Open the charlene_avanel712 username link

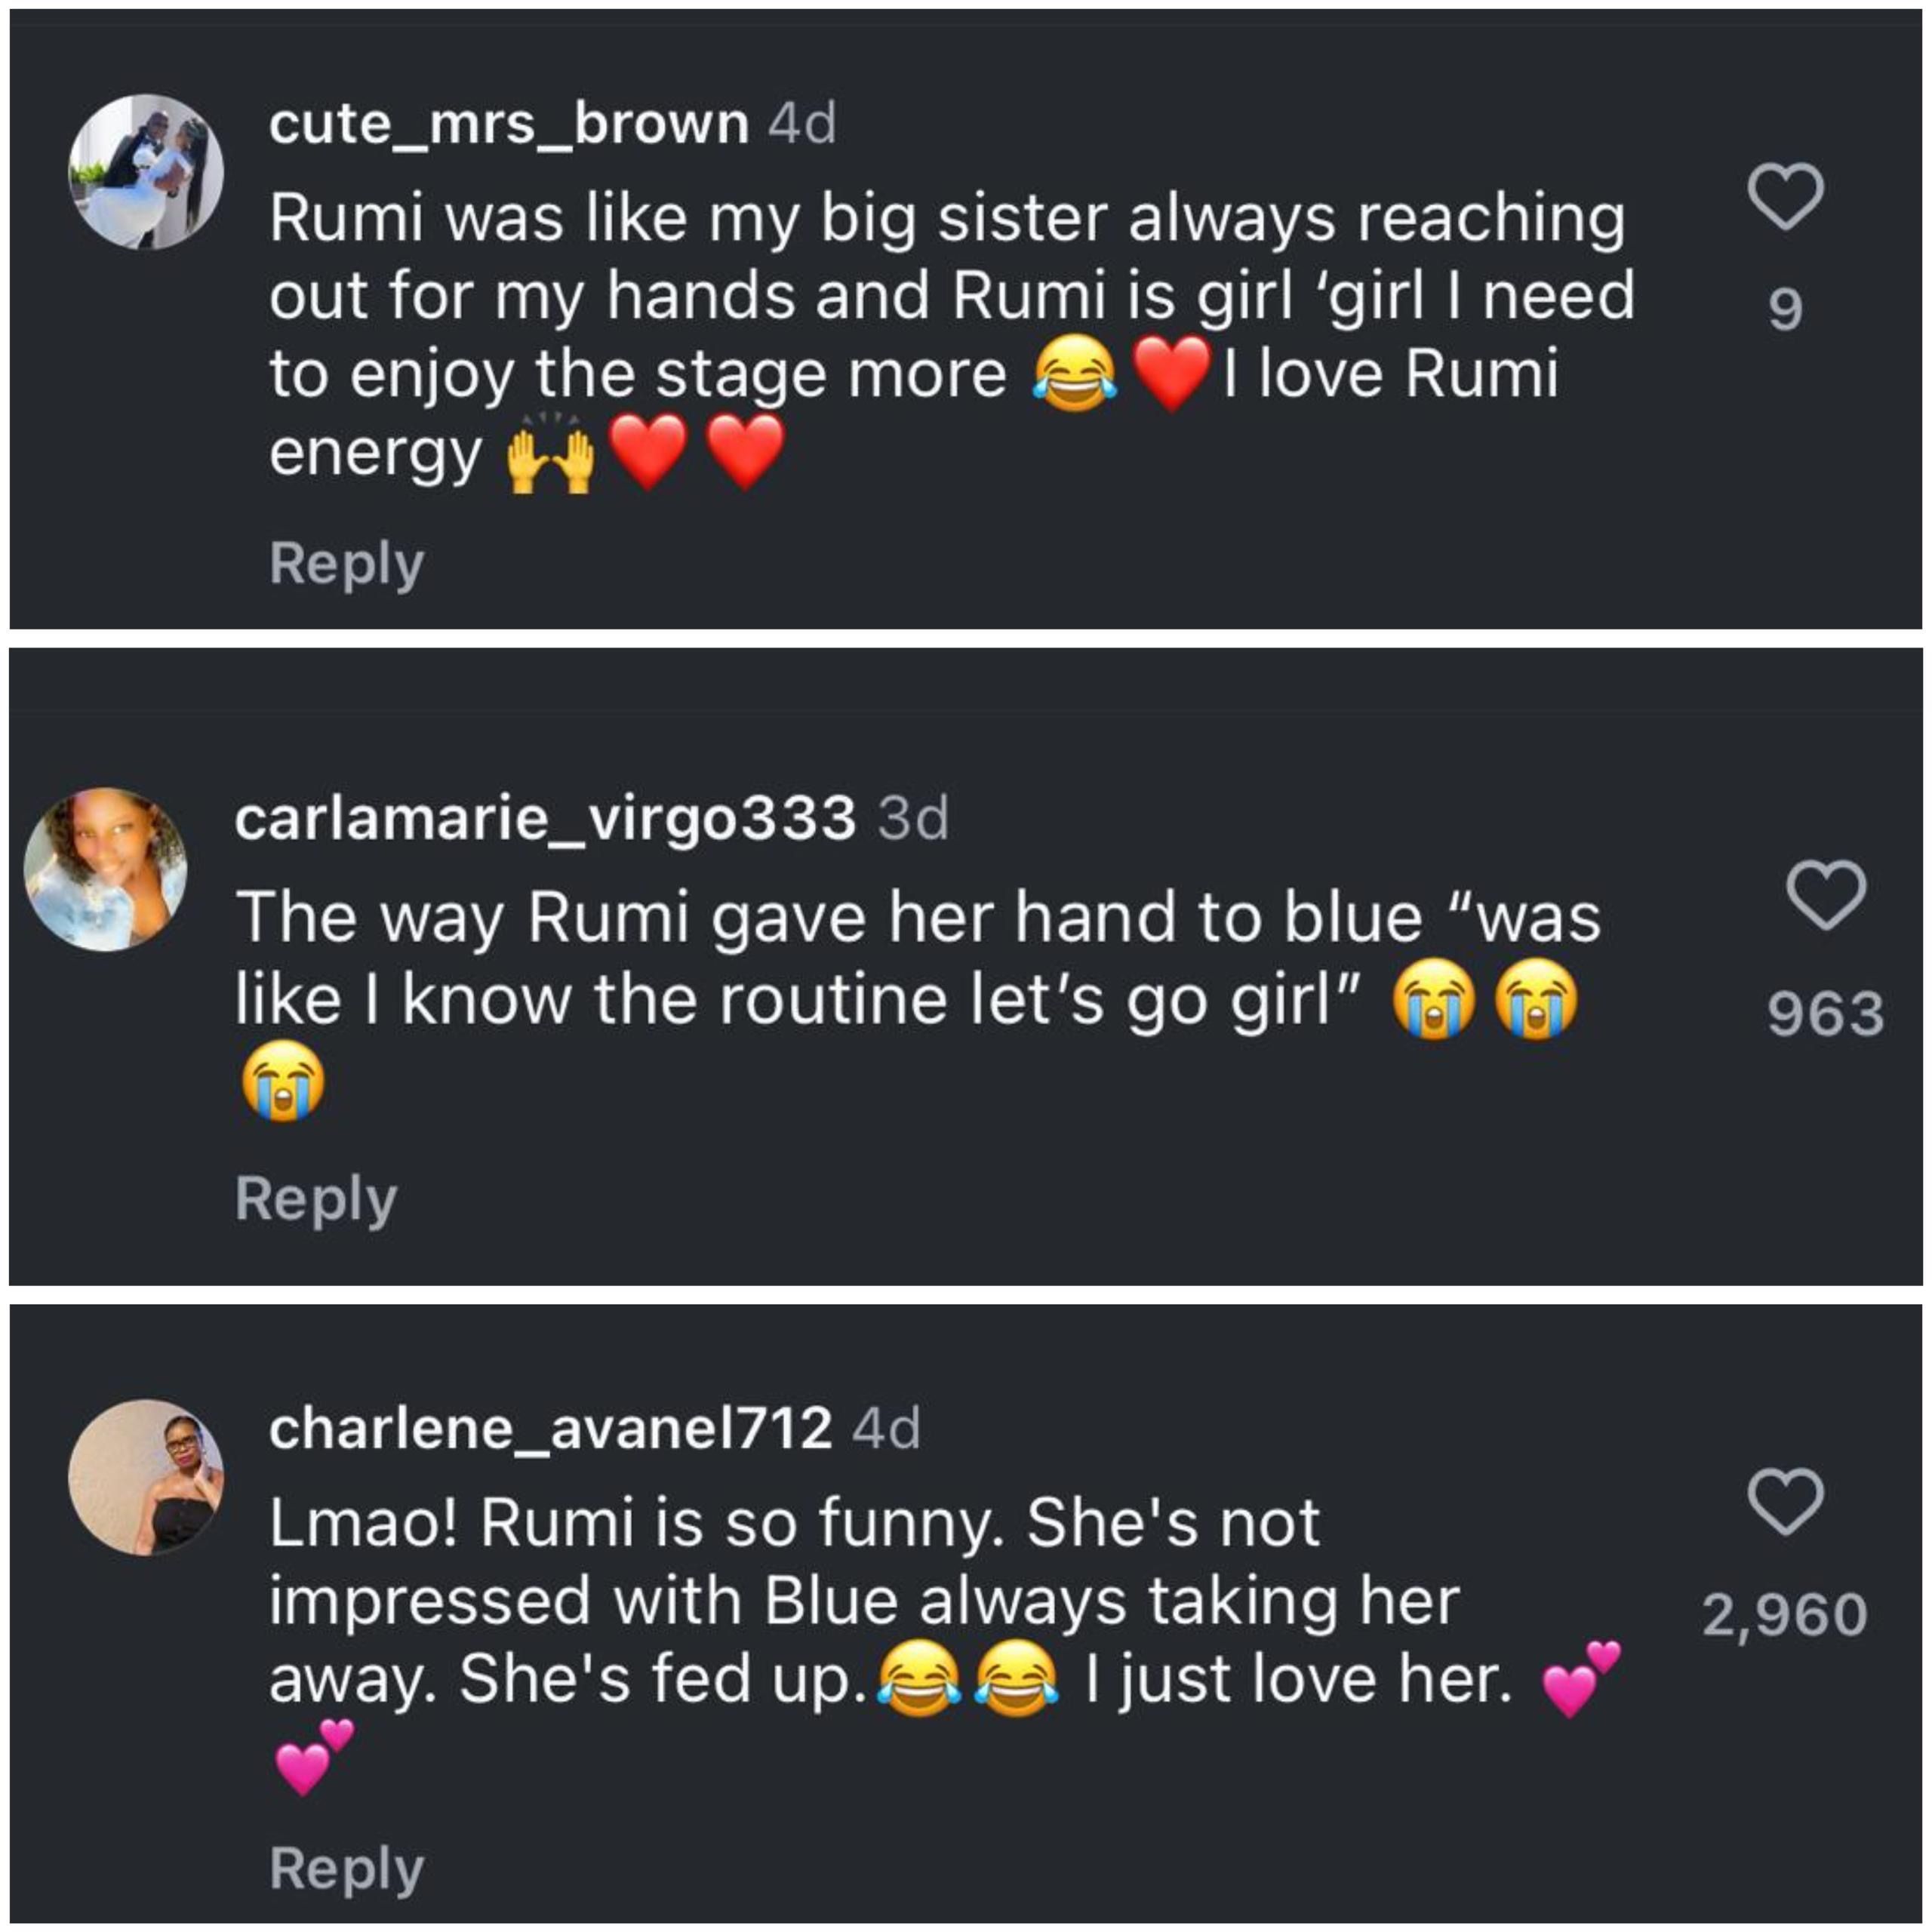pos(550,1428)
